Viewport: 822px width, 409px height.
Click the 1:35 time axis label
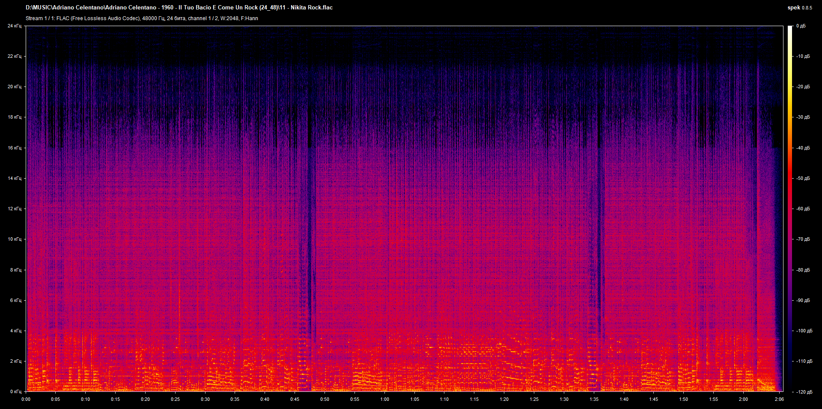(594, 400)
